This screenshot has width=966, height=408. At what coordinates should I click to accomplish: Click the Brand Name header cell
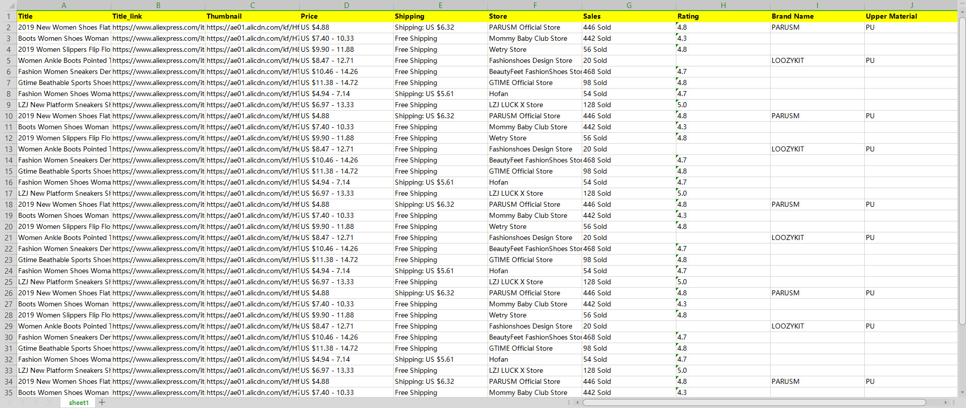tap(817, 16)
